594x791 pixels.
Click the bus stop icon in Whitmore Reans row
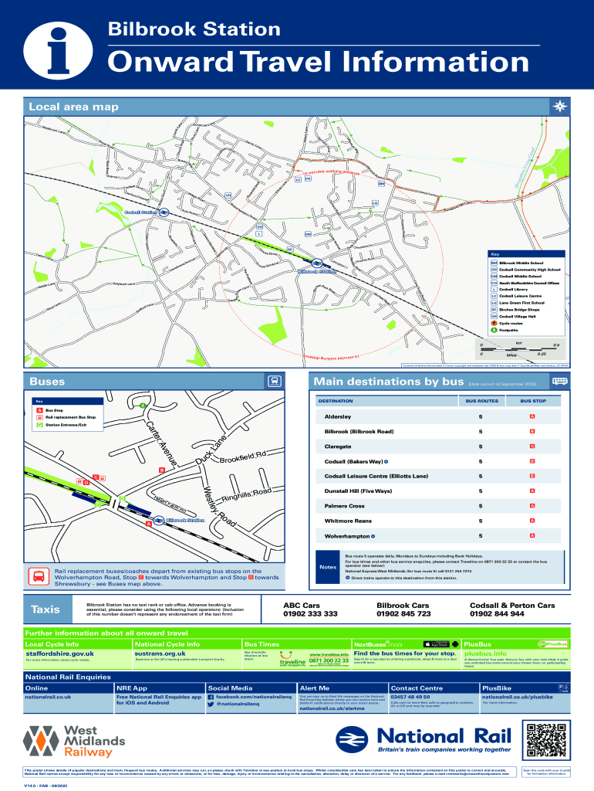pyautogui.click(x=532, y=521)
